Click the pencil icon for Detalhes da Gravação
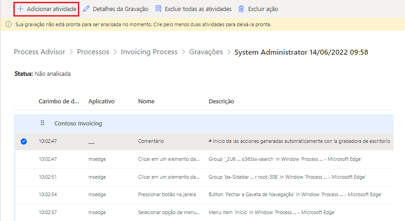The width and height of the screenshot is (405, 221). point(86,9)
